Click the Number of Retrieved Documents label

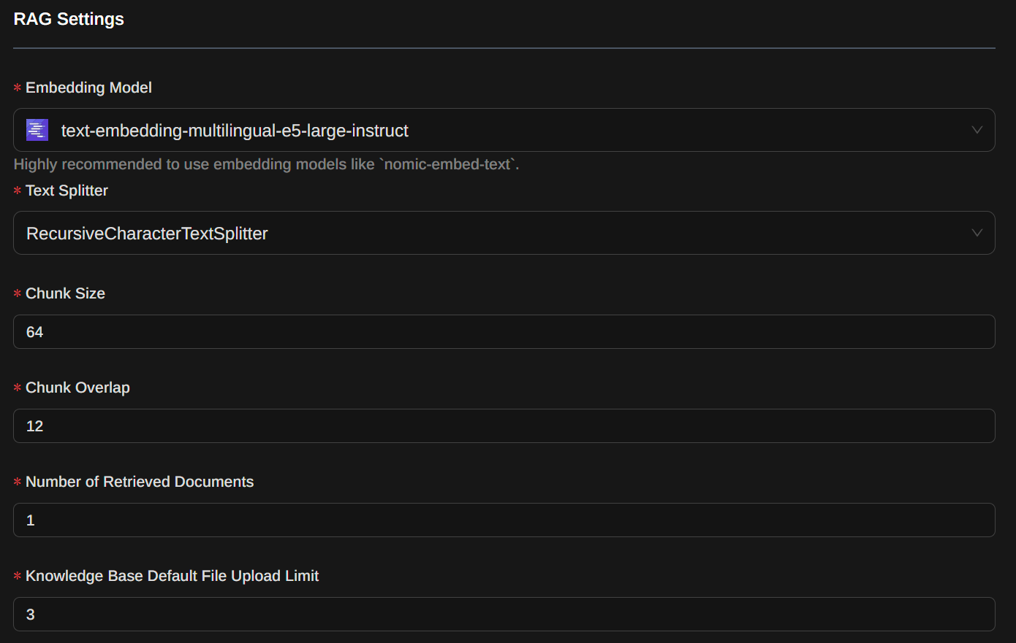coord(140,482)
